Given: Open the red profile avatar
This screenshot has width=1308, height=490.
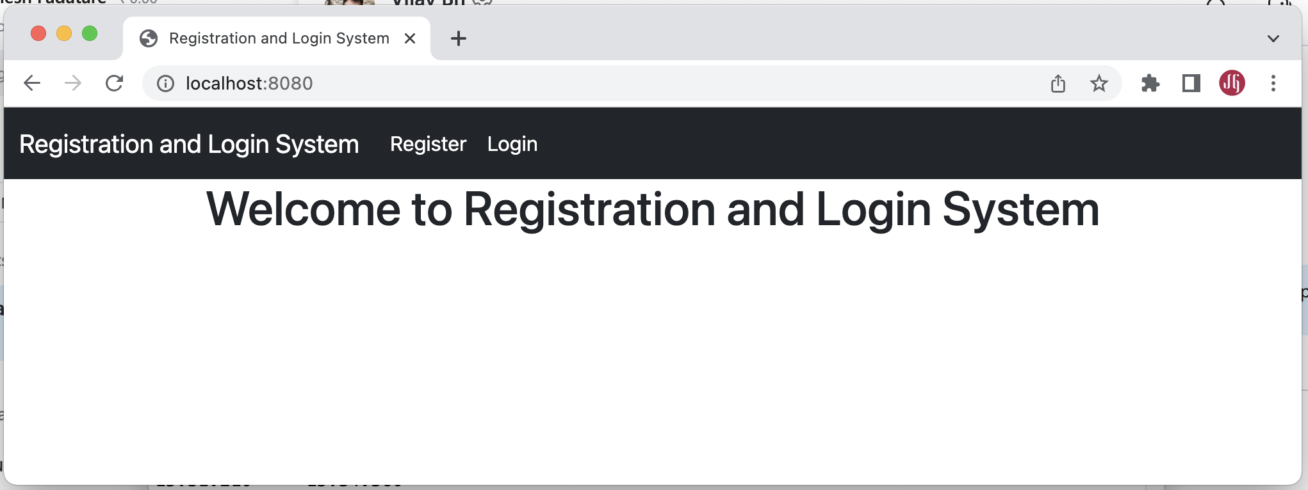Looking at the screenshot, I should pyautogui.click(x=1232, y=83).
